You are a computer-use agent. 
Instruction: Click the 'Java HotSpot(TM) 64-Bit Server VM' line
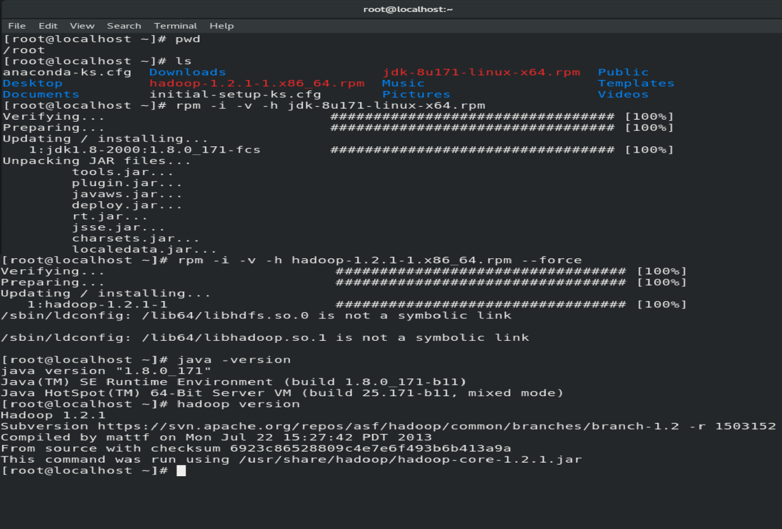tap(282, 393)
